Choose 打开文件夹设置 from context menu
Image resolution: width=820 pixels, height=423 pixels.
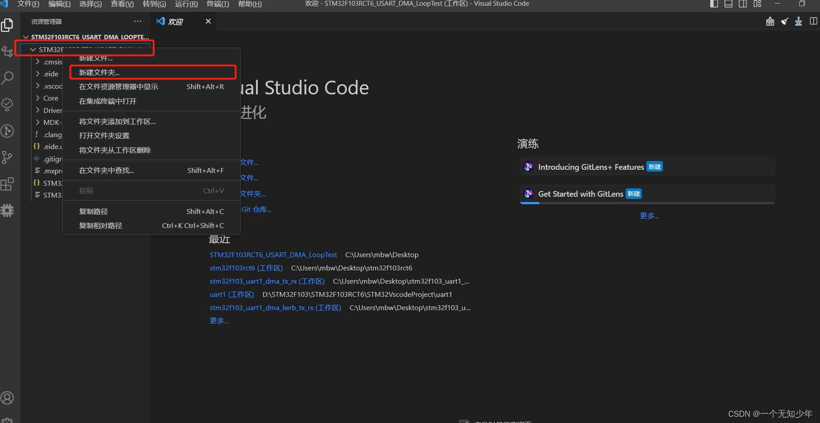point(151,135)
